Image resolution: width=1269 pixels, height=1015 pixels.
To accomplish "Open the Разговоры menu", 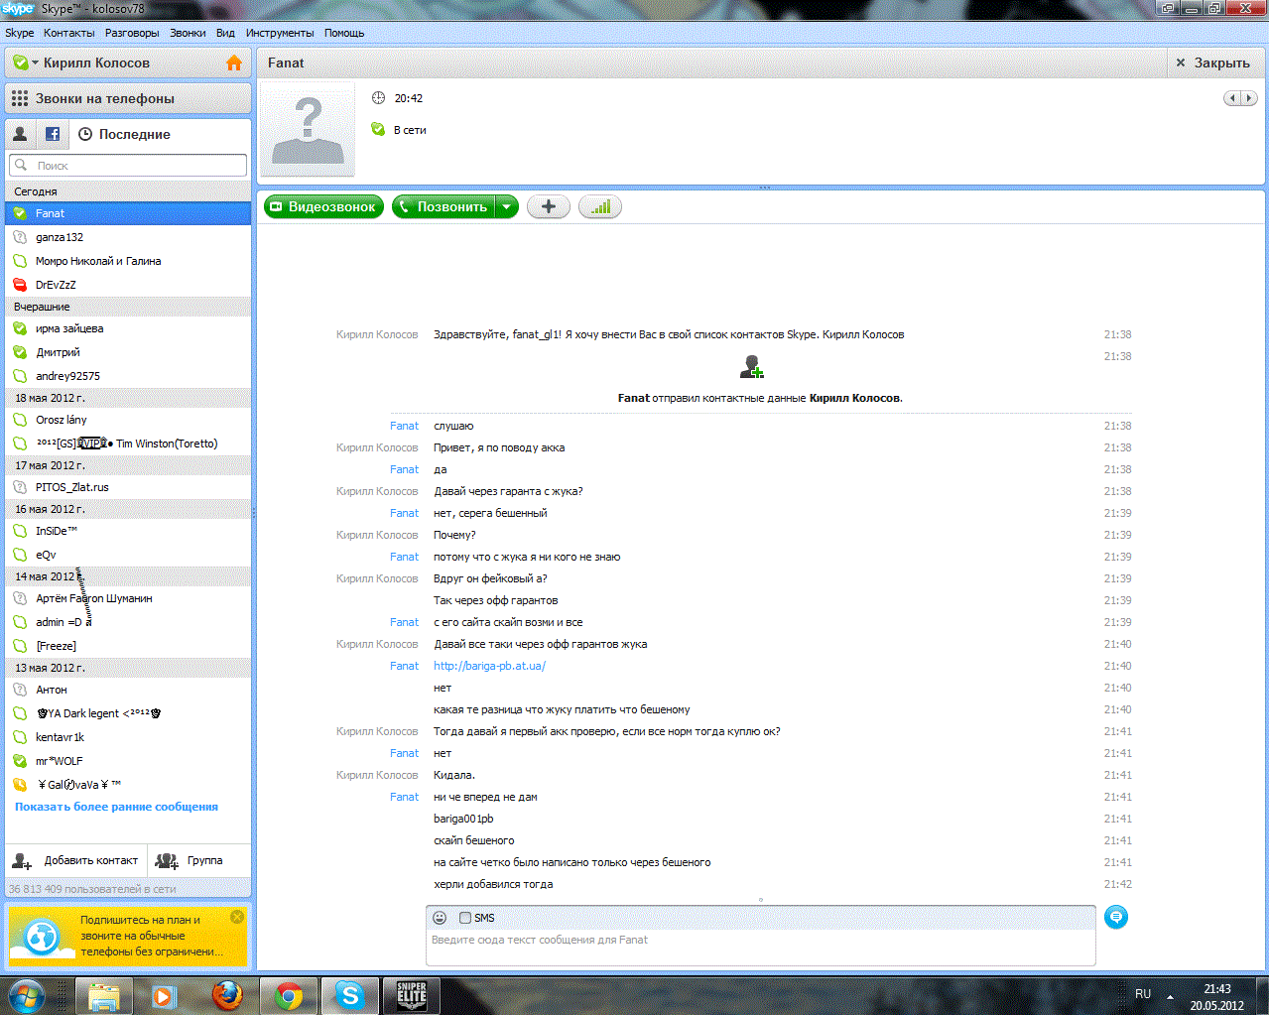I will click(132, 33).
